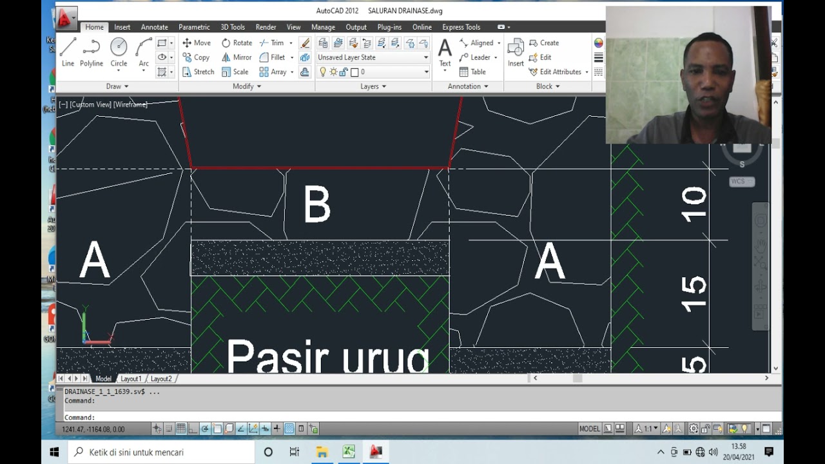
Task: Choose the Scale command
Action: 235,72
